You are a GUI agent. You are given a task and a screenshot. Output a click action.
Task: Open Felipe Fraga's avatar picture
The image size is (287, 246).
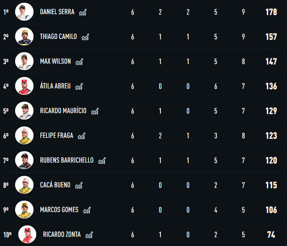[x=24, y=135]
